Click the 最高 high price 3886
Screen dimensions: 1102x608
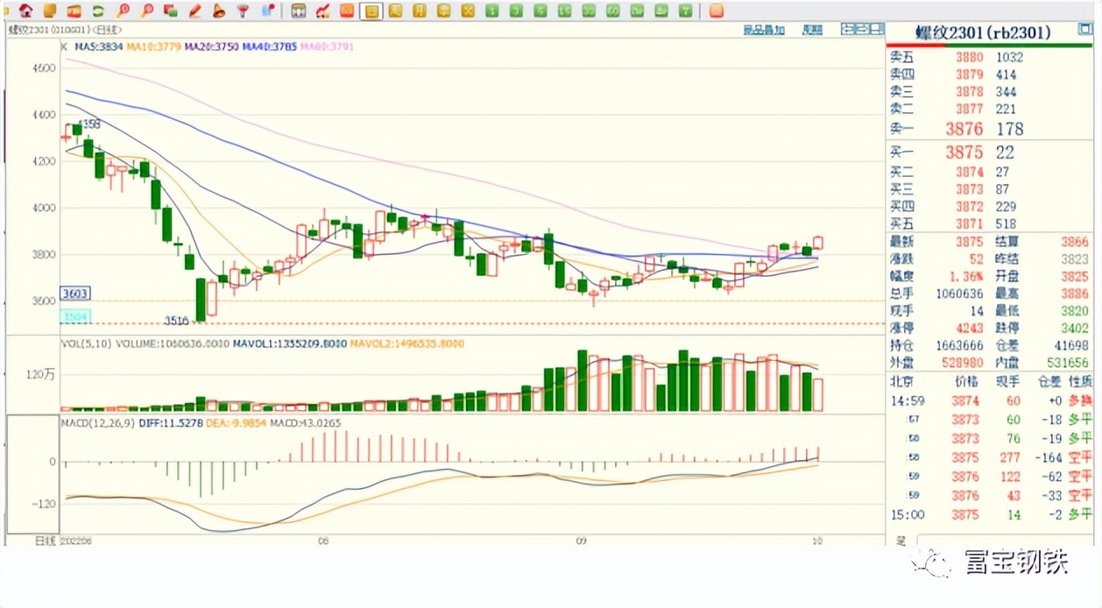[x=1076, y=293]
